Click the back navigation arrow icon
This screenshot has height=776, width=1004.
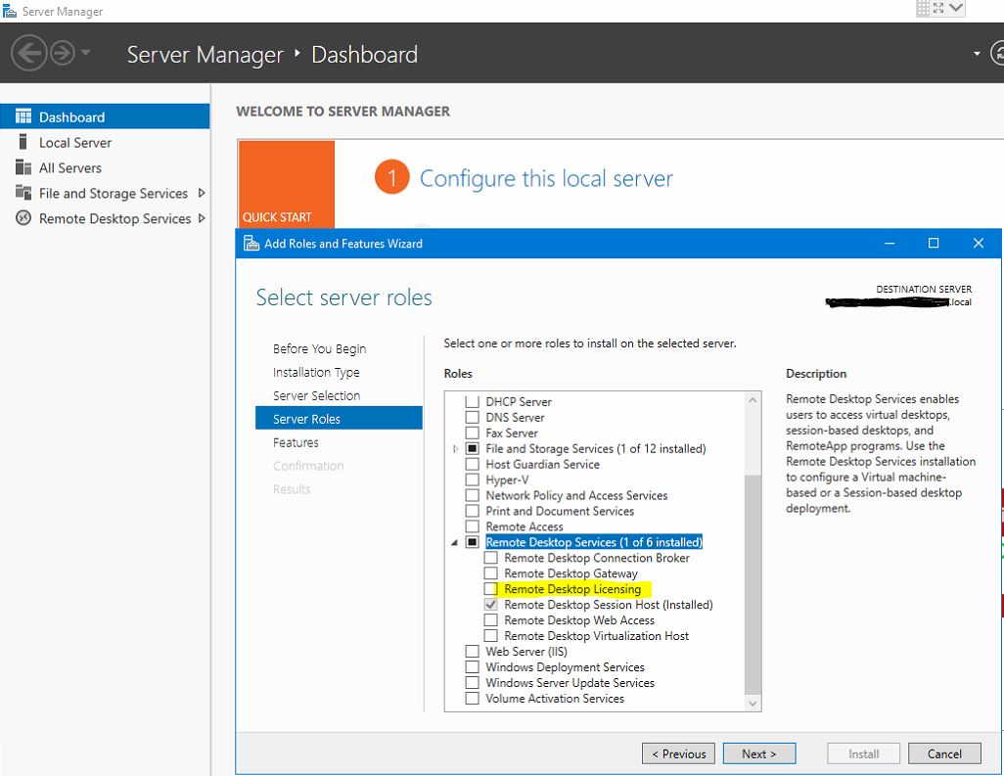[x=28, y=54]
